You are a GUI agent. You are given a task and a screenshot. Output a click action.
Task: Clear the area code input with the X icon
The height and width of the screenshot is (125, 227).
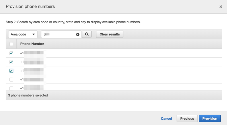click(x=78, y=34)
